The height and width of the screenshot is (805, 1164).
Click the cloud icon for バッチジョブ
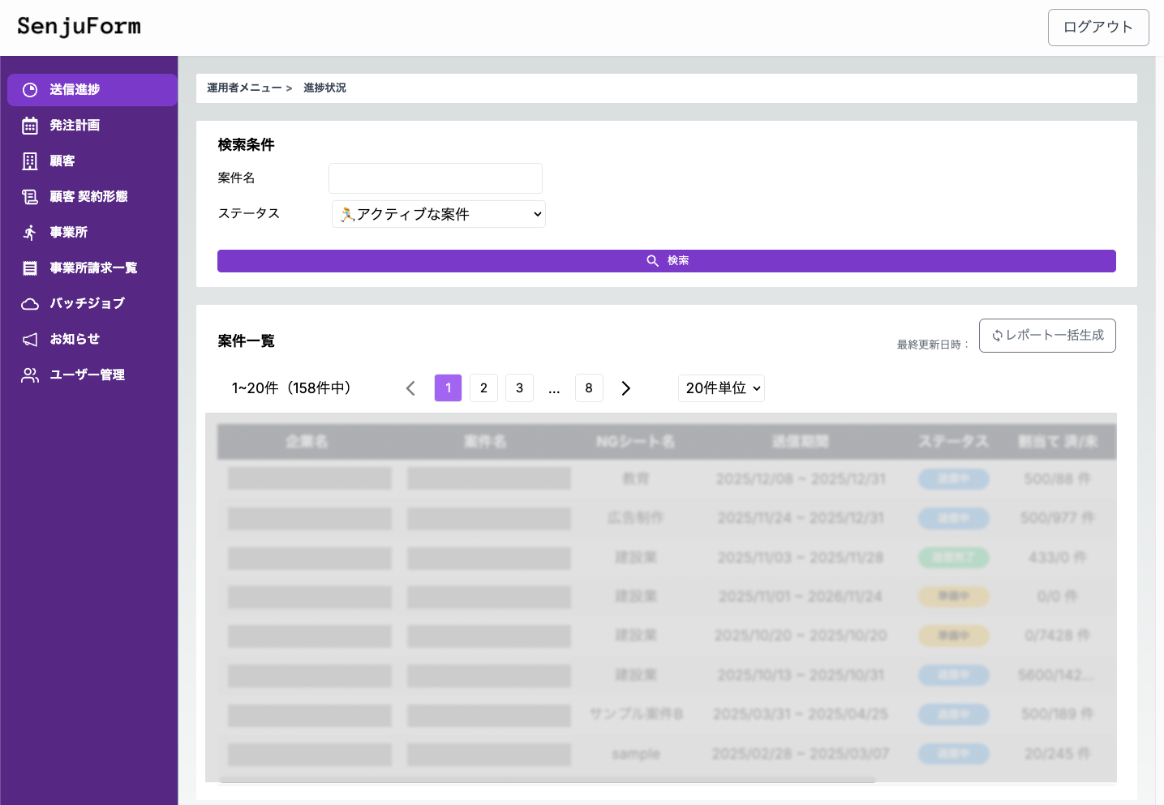coord(29,303)
